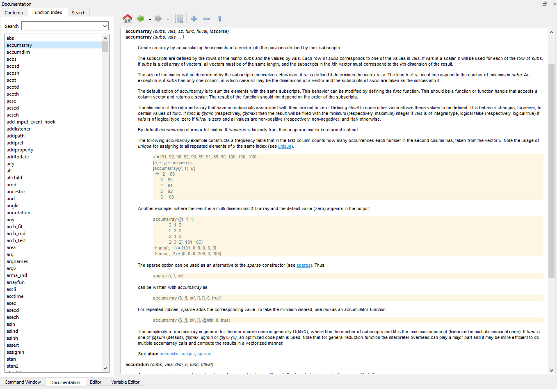Go back using the green arrow
This screenshot has width=557, height=389.
(140, 18)
